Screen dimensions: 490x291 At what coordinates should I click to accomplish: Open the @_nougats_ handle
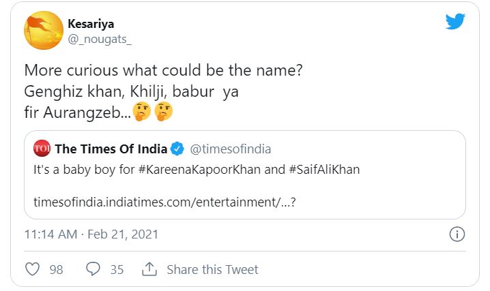[x=100, y=39]
